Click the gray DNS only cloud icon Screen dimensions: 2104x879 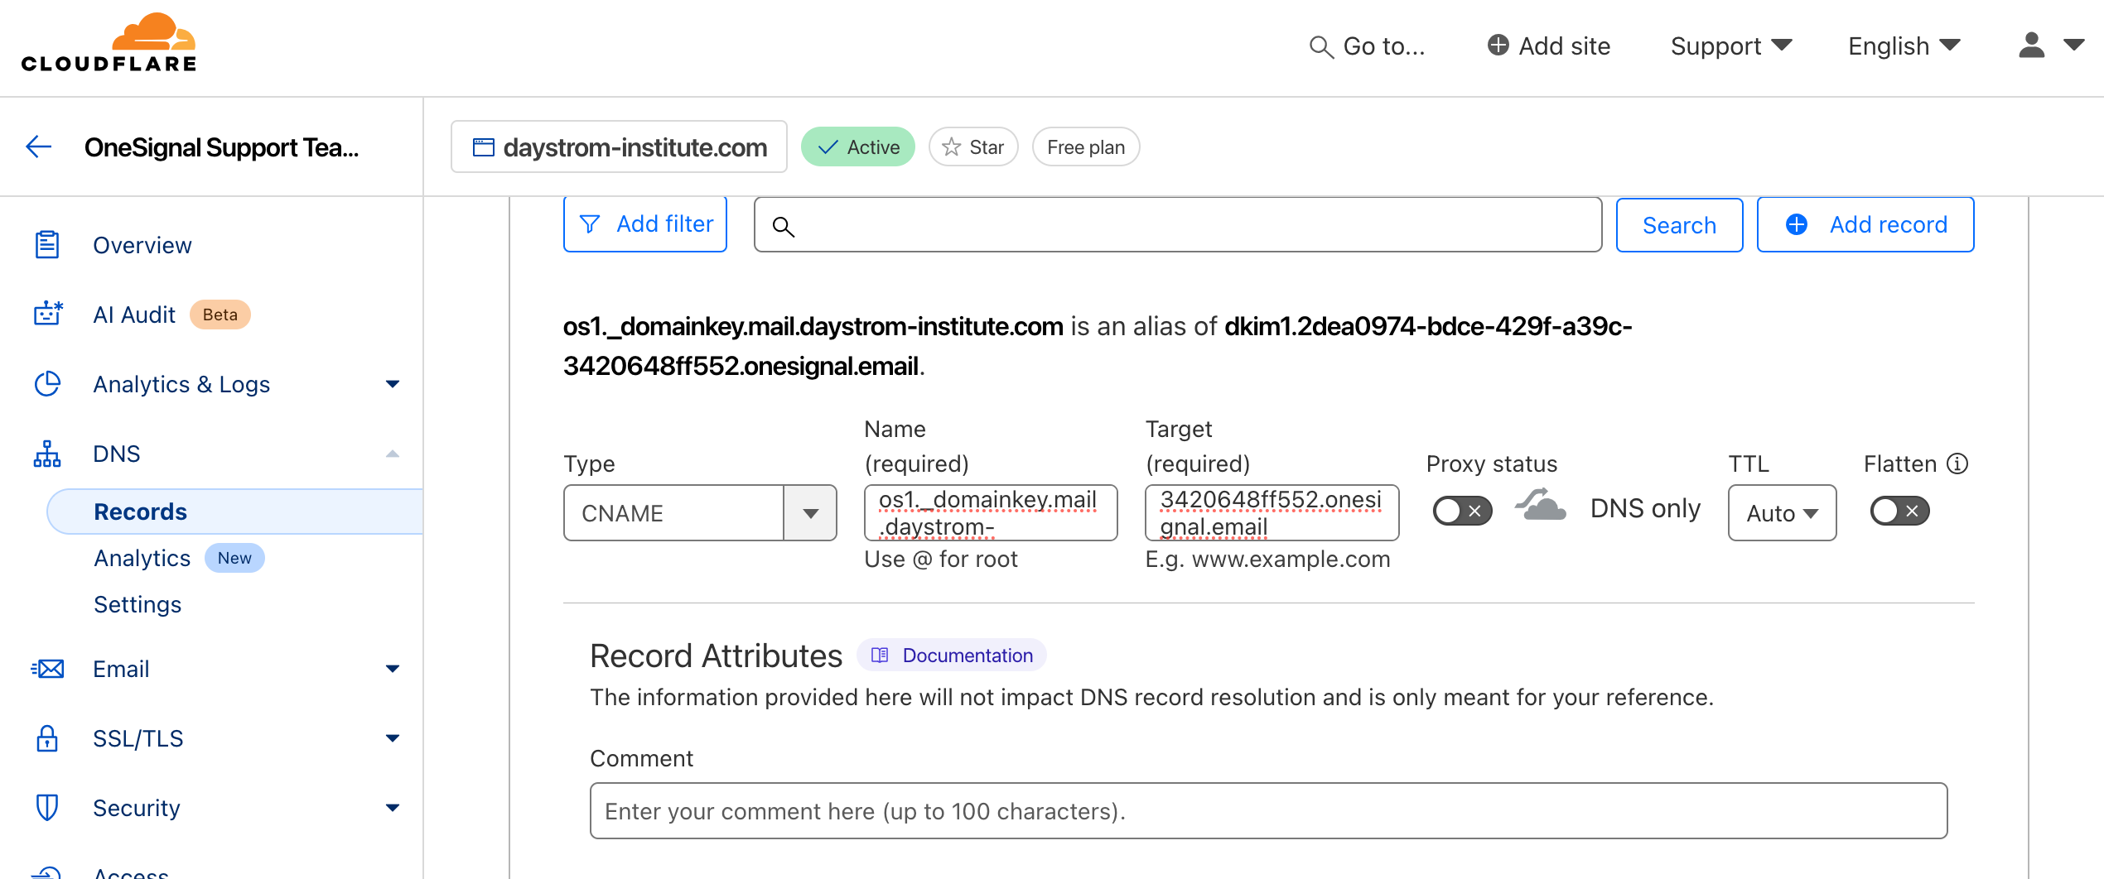click(1541, 504)
